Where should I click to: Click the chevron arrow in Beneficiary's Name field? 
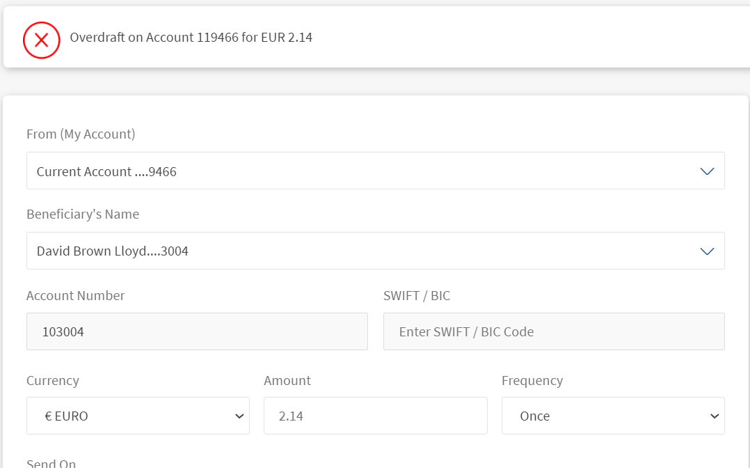707,251
